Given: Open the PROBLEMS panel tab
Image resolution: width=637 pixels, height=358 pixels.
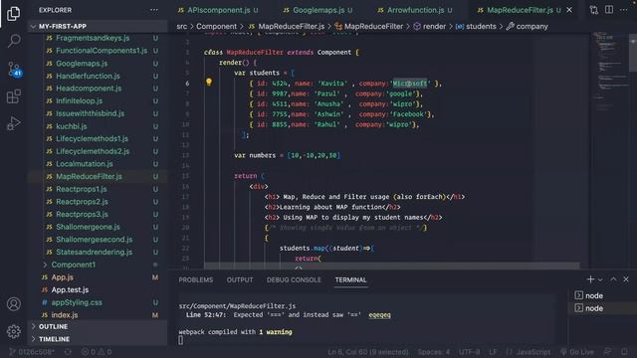Looking at the screenshot, I should 196,280.
